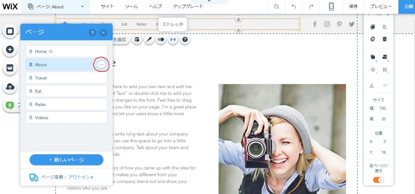Select the Home page row
The image size is (415, 194).
tap(66, 51)
